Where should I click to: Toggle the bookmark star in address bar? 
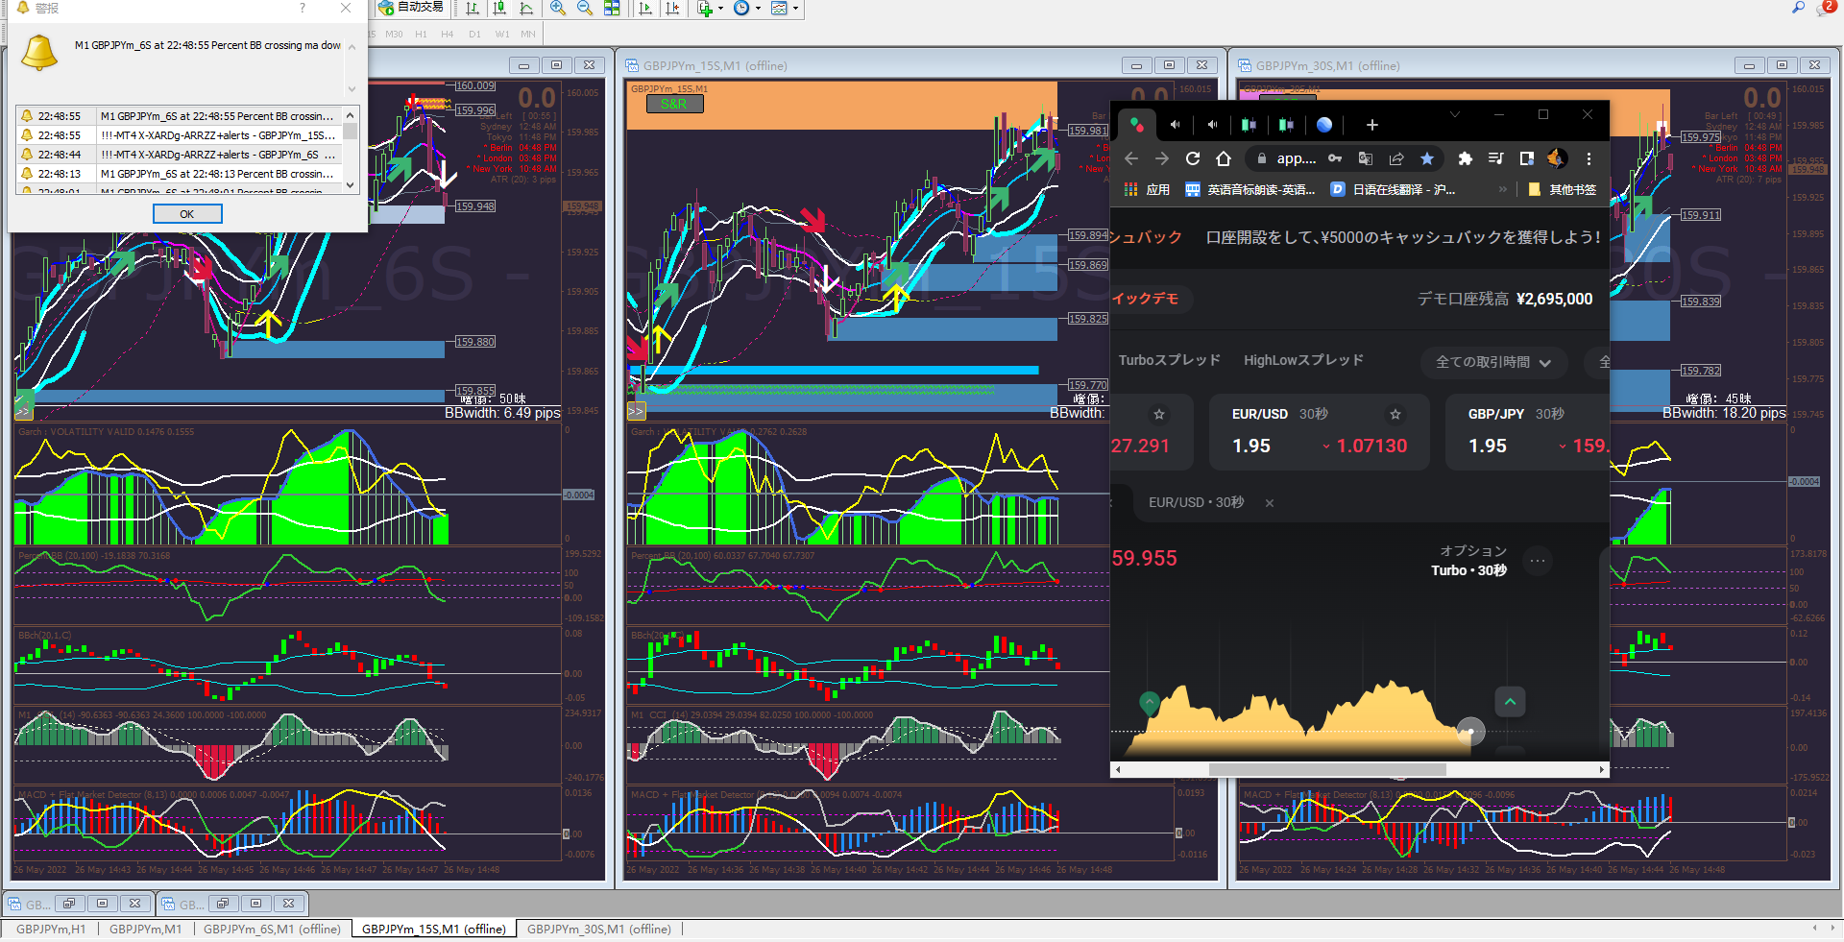(x=1427, y=158)
